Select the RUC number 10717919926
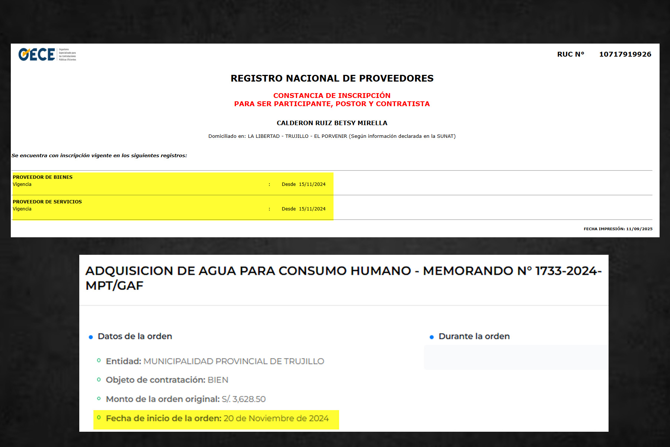Screen dimensions: 670x447 (x=625, y=54)
